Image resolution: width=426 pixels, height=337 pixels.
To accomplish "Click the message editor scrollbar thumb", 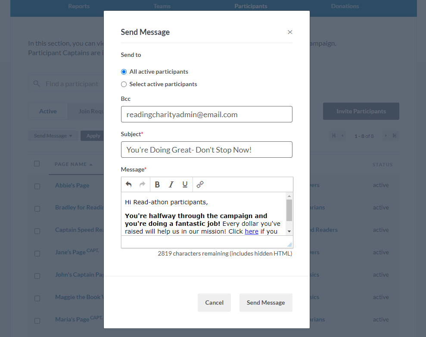I will click(x=289, y=210).
